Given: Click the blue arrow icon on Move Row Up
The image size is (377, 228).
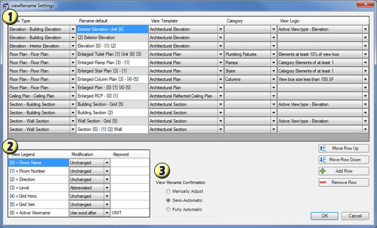Looking at the screenshot, I should click(x=323, y=148).
